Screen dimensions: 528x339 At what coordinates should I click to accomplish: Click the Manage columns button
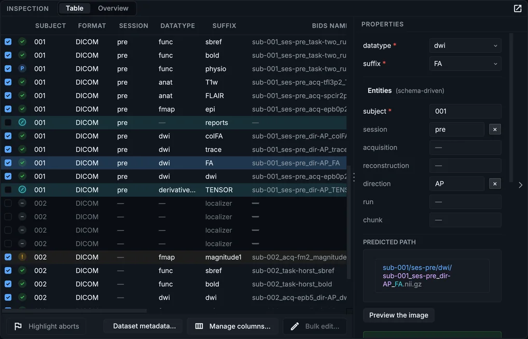pos(233,326)
